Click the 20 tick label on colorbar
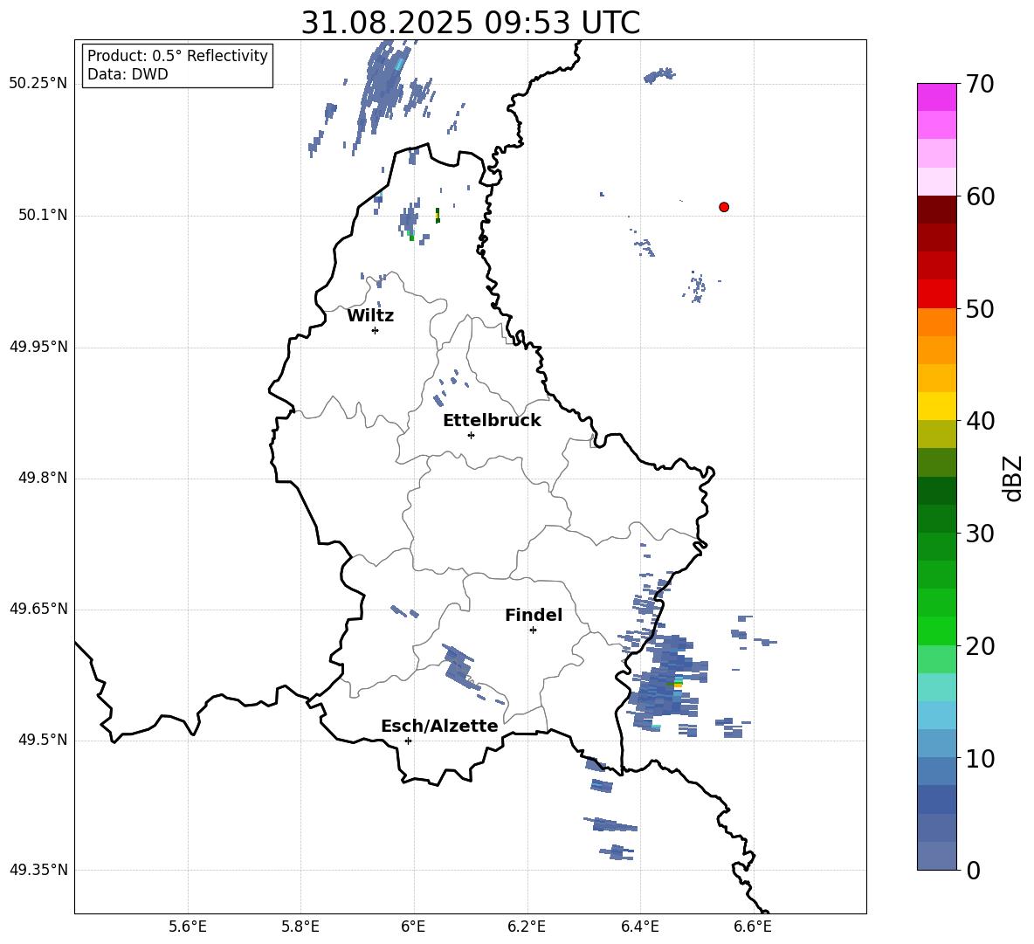The image size is (1034, 944). point(980,645)
